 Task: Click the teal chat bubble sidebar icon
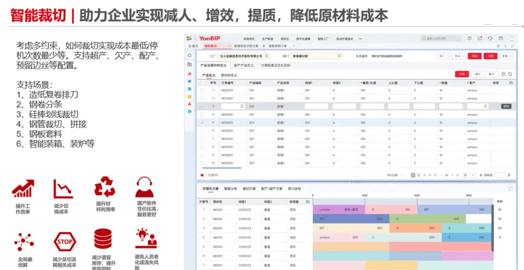[190, 111]
